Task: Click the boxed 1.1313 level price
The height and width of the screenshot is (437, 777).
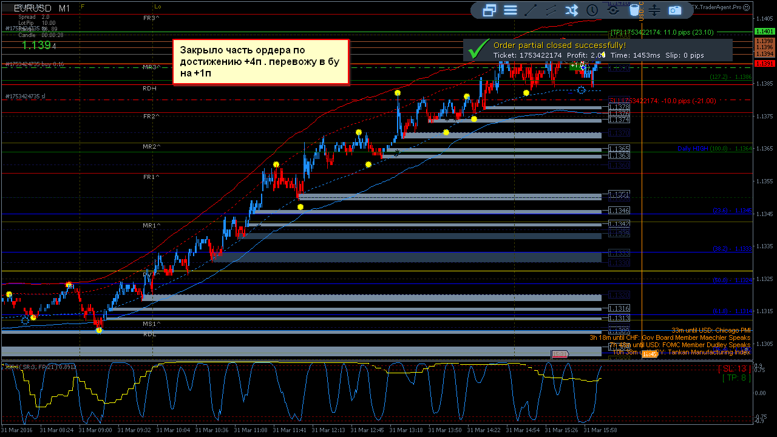Action: click(619, 318)
